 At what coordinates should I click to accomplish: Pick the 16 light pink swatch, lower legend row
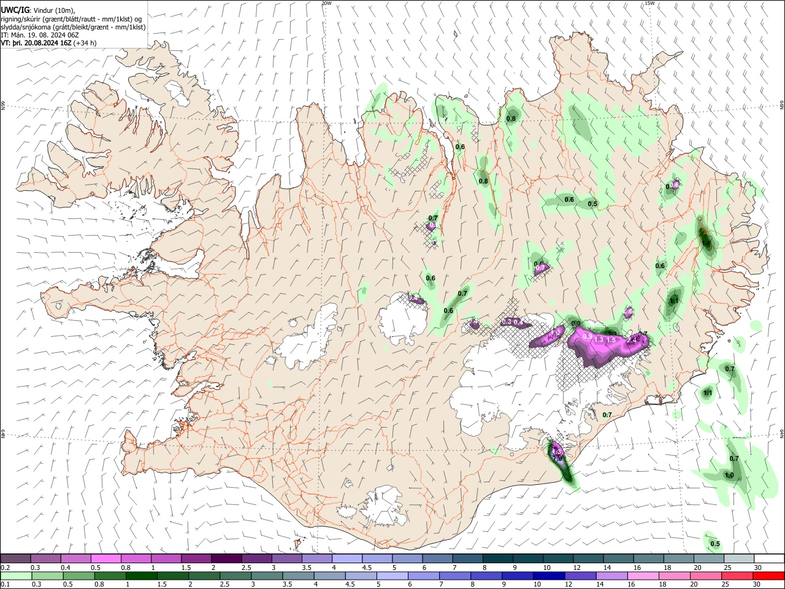click(x=644, y=576)
